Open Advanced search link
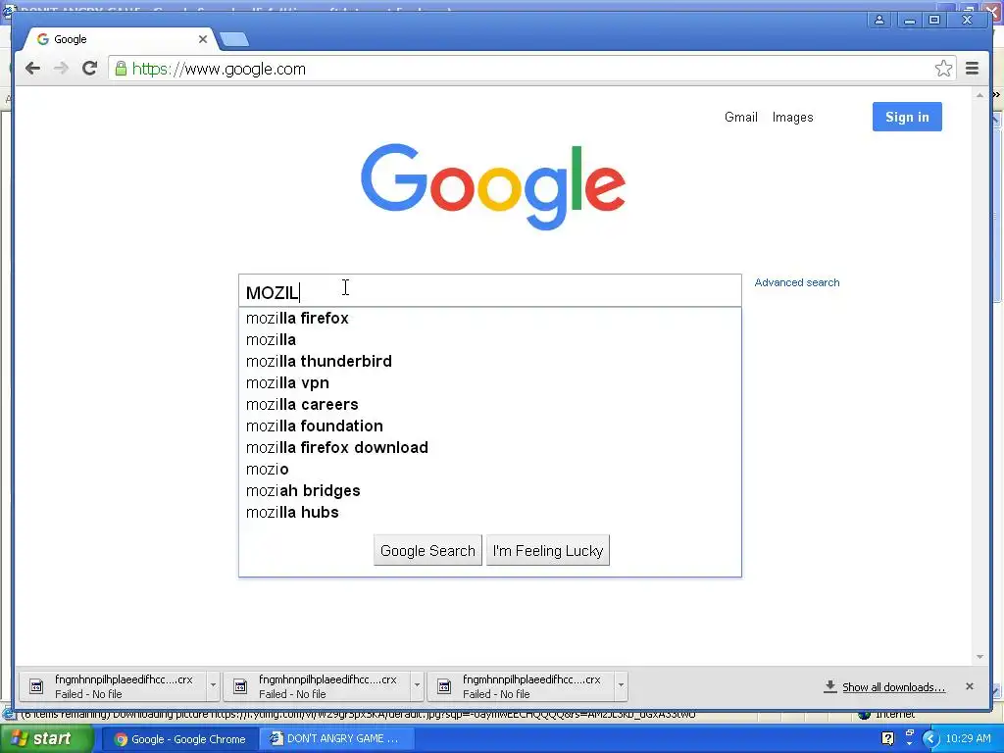 tap(796, 282)
